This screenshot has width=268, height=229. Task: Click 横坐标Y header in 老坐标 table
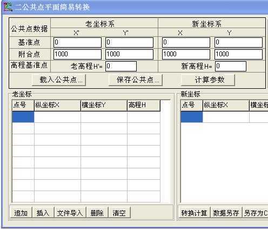pyautogui.click(x=104, y=105)
